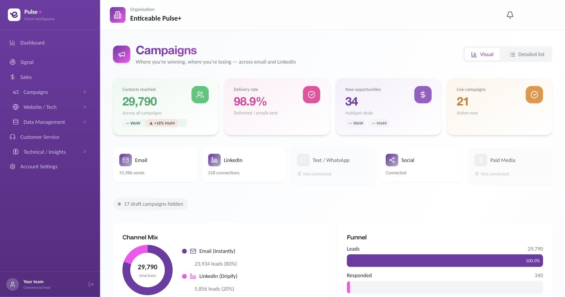
Task: Open the Account Settings menu item
Action: coord(50,166)
